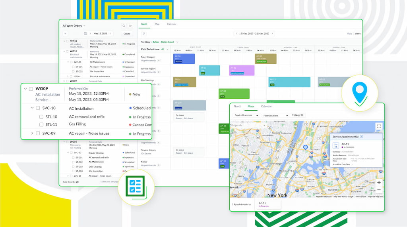Open the Filter Locations dropdown
The image size is (407, 227).
[x=275, y=115]
